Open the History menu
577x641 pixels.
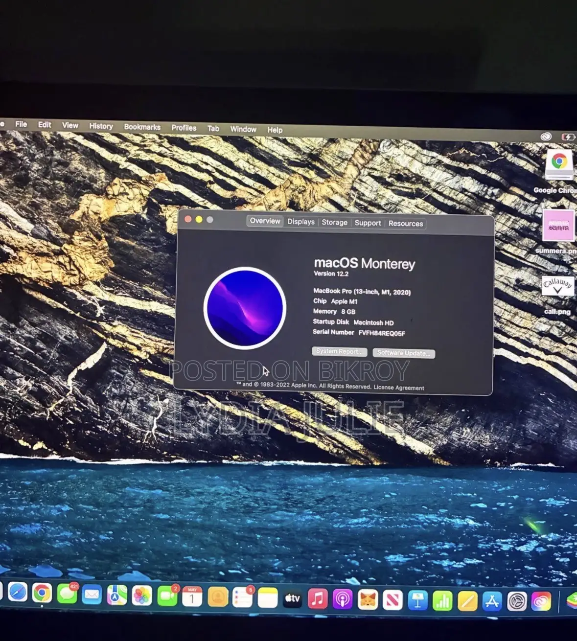point(101,126)
